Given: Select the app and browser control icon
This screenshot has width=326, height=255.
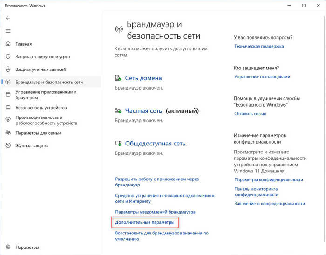Looking at the screenshot, I should click(8, 95).
